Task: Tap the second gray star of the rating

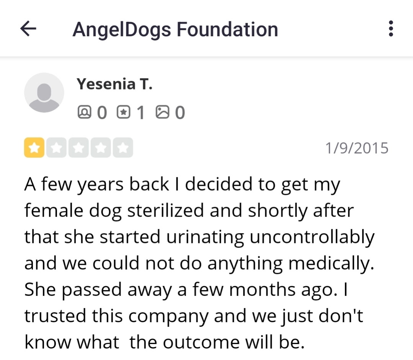Action: point(56,147)
